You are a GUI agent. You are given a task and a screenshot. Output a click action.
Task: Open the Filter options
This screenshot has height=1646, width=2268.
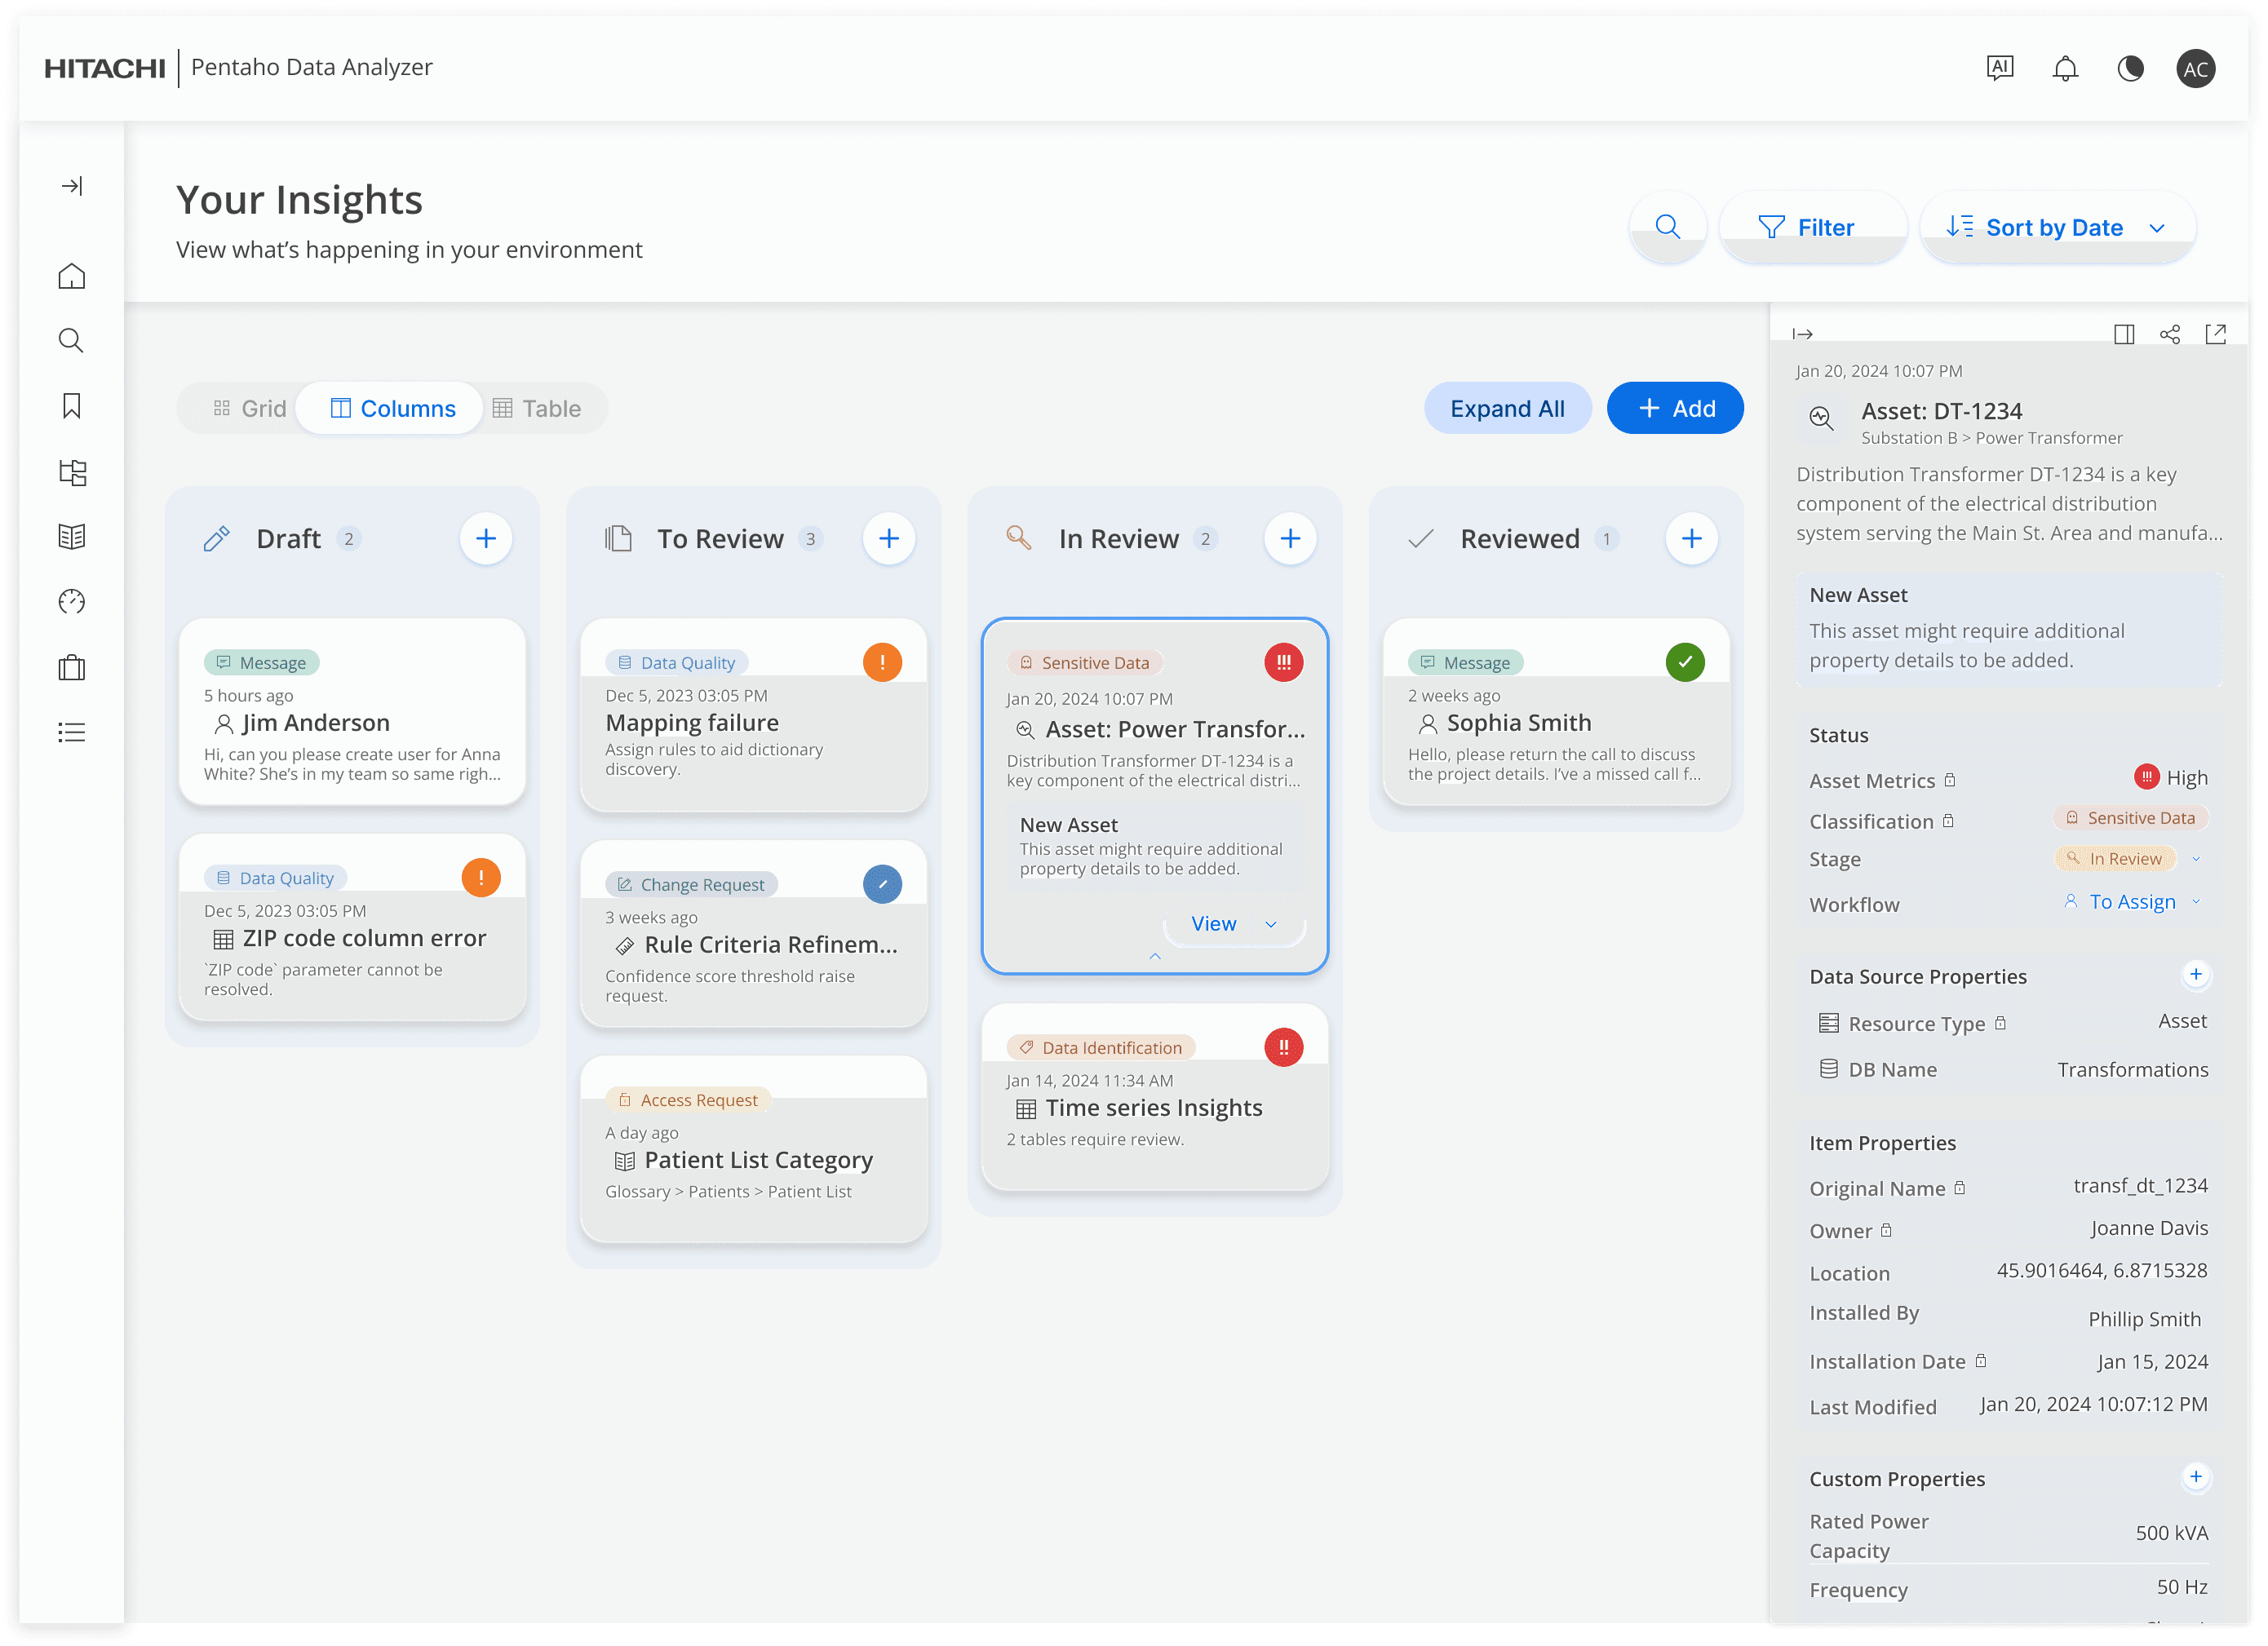tap(1806, 227)
